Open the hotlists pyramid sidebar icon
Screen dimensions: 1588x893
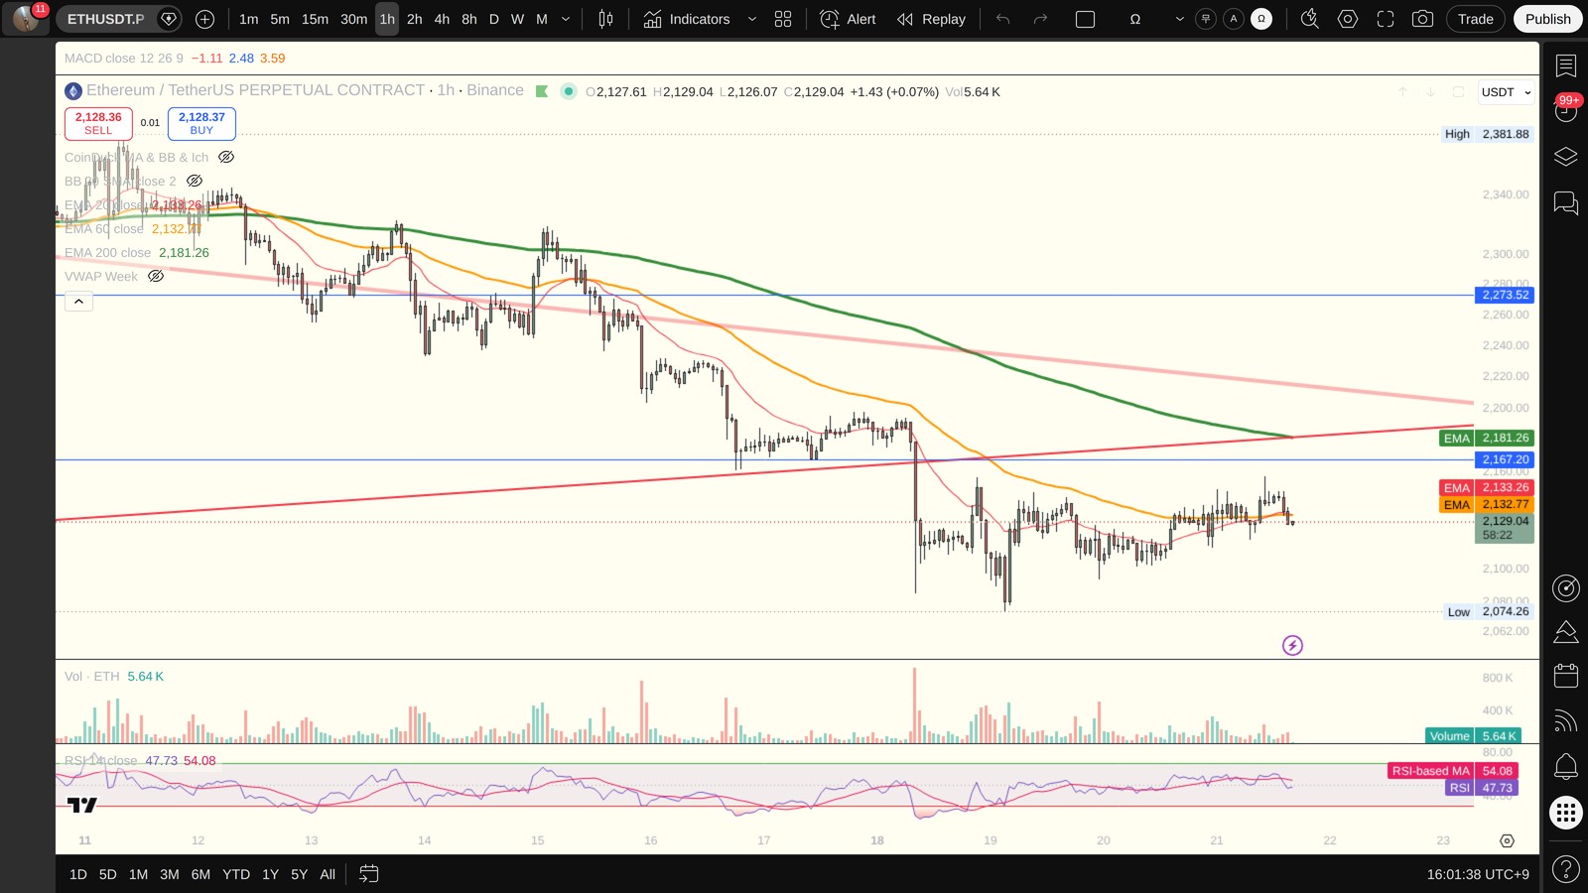click(x=1566, y=632)
